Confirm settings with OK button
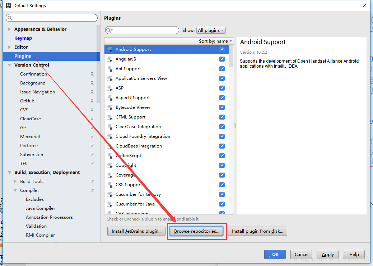This screenshot has width=373, height=266. 275,255
